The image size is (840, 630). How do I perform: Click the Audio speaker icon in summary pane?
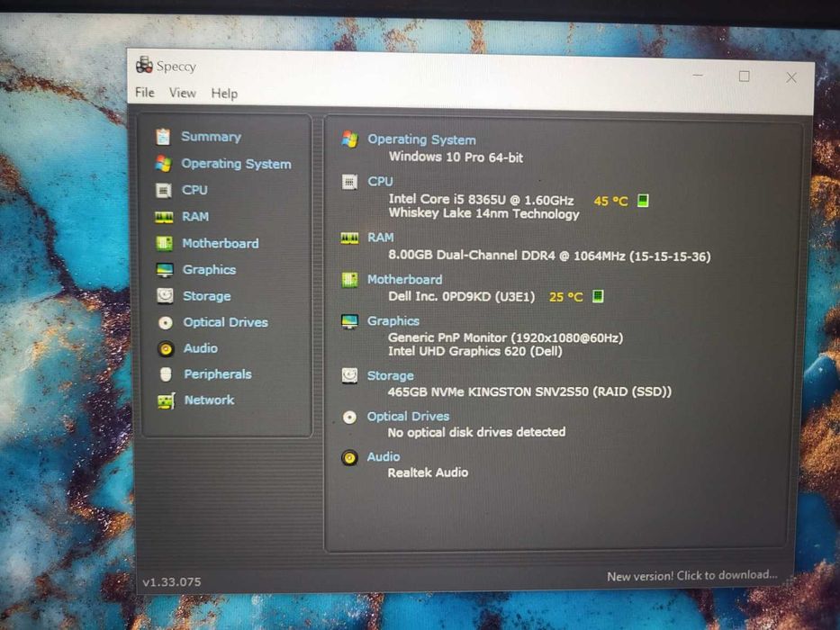[x=349, y=457]
